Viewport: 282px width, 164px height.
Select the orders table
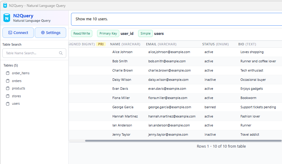click(17, 81)
